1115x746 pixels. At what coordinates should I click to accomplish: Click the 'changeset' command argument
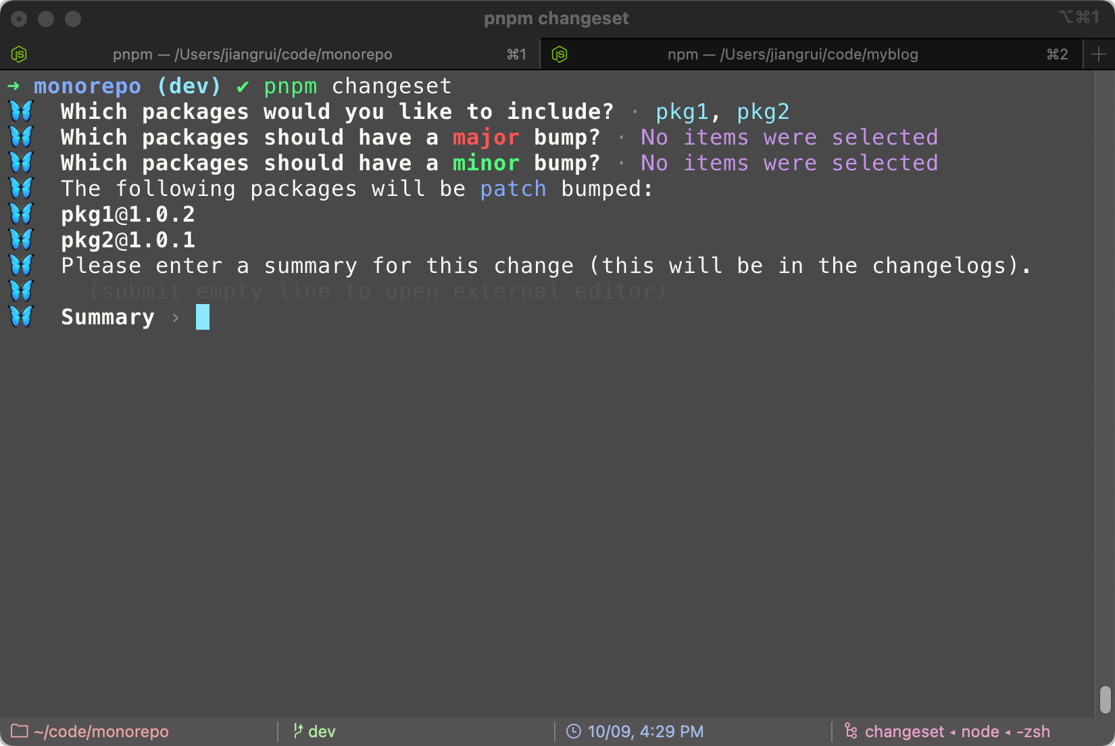pyautogui.click(x=391, y=86)
